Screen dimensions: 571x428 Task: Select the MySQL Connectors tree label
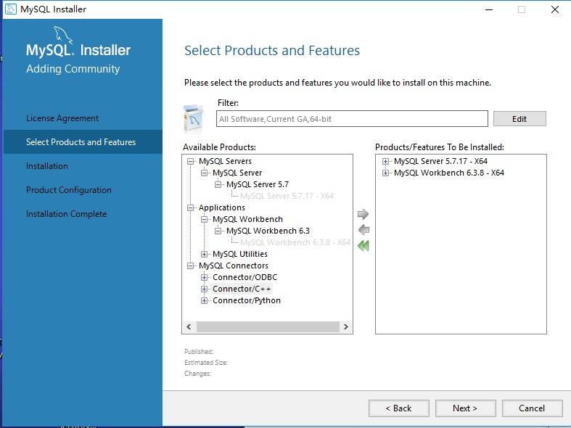click(x=234, y=266)
